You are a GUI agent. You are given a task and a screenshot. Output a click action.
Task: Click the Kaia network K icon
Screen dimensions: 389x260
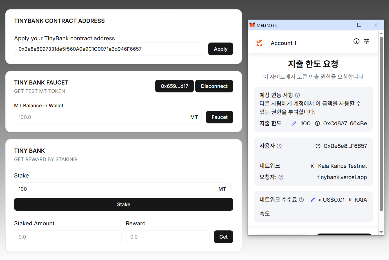[x=312, y=166]
